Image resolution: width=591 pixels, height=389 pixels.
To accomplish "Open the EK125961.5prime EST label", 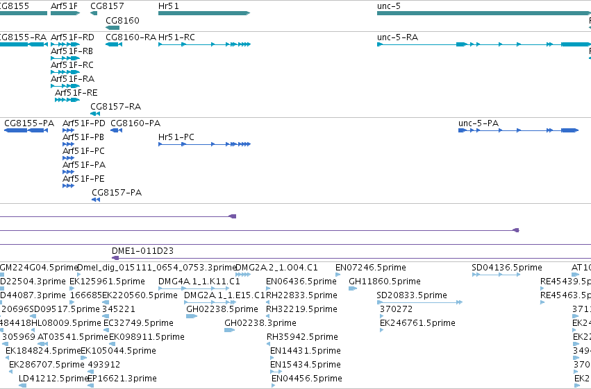I will click(107, 282).
